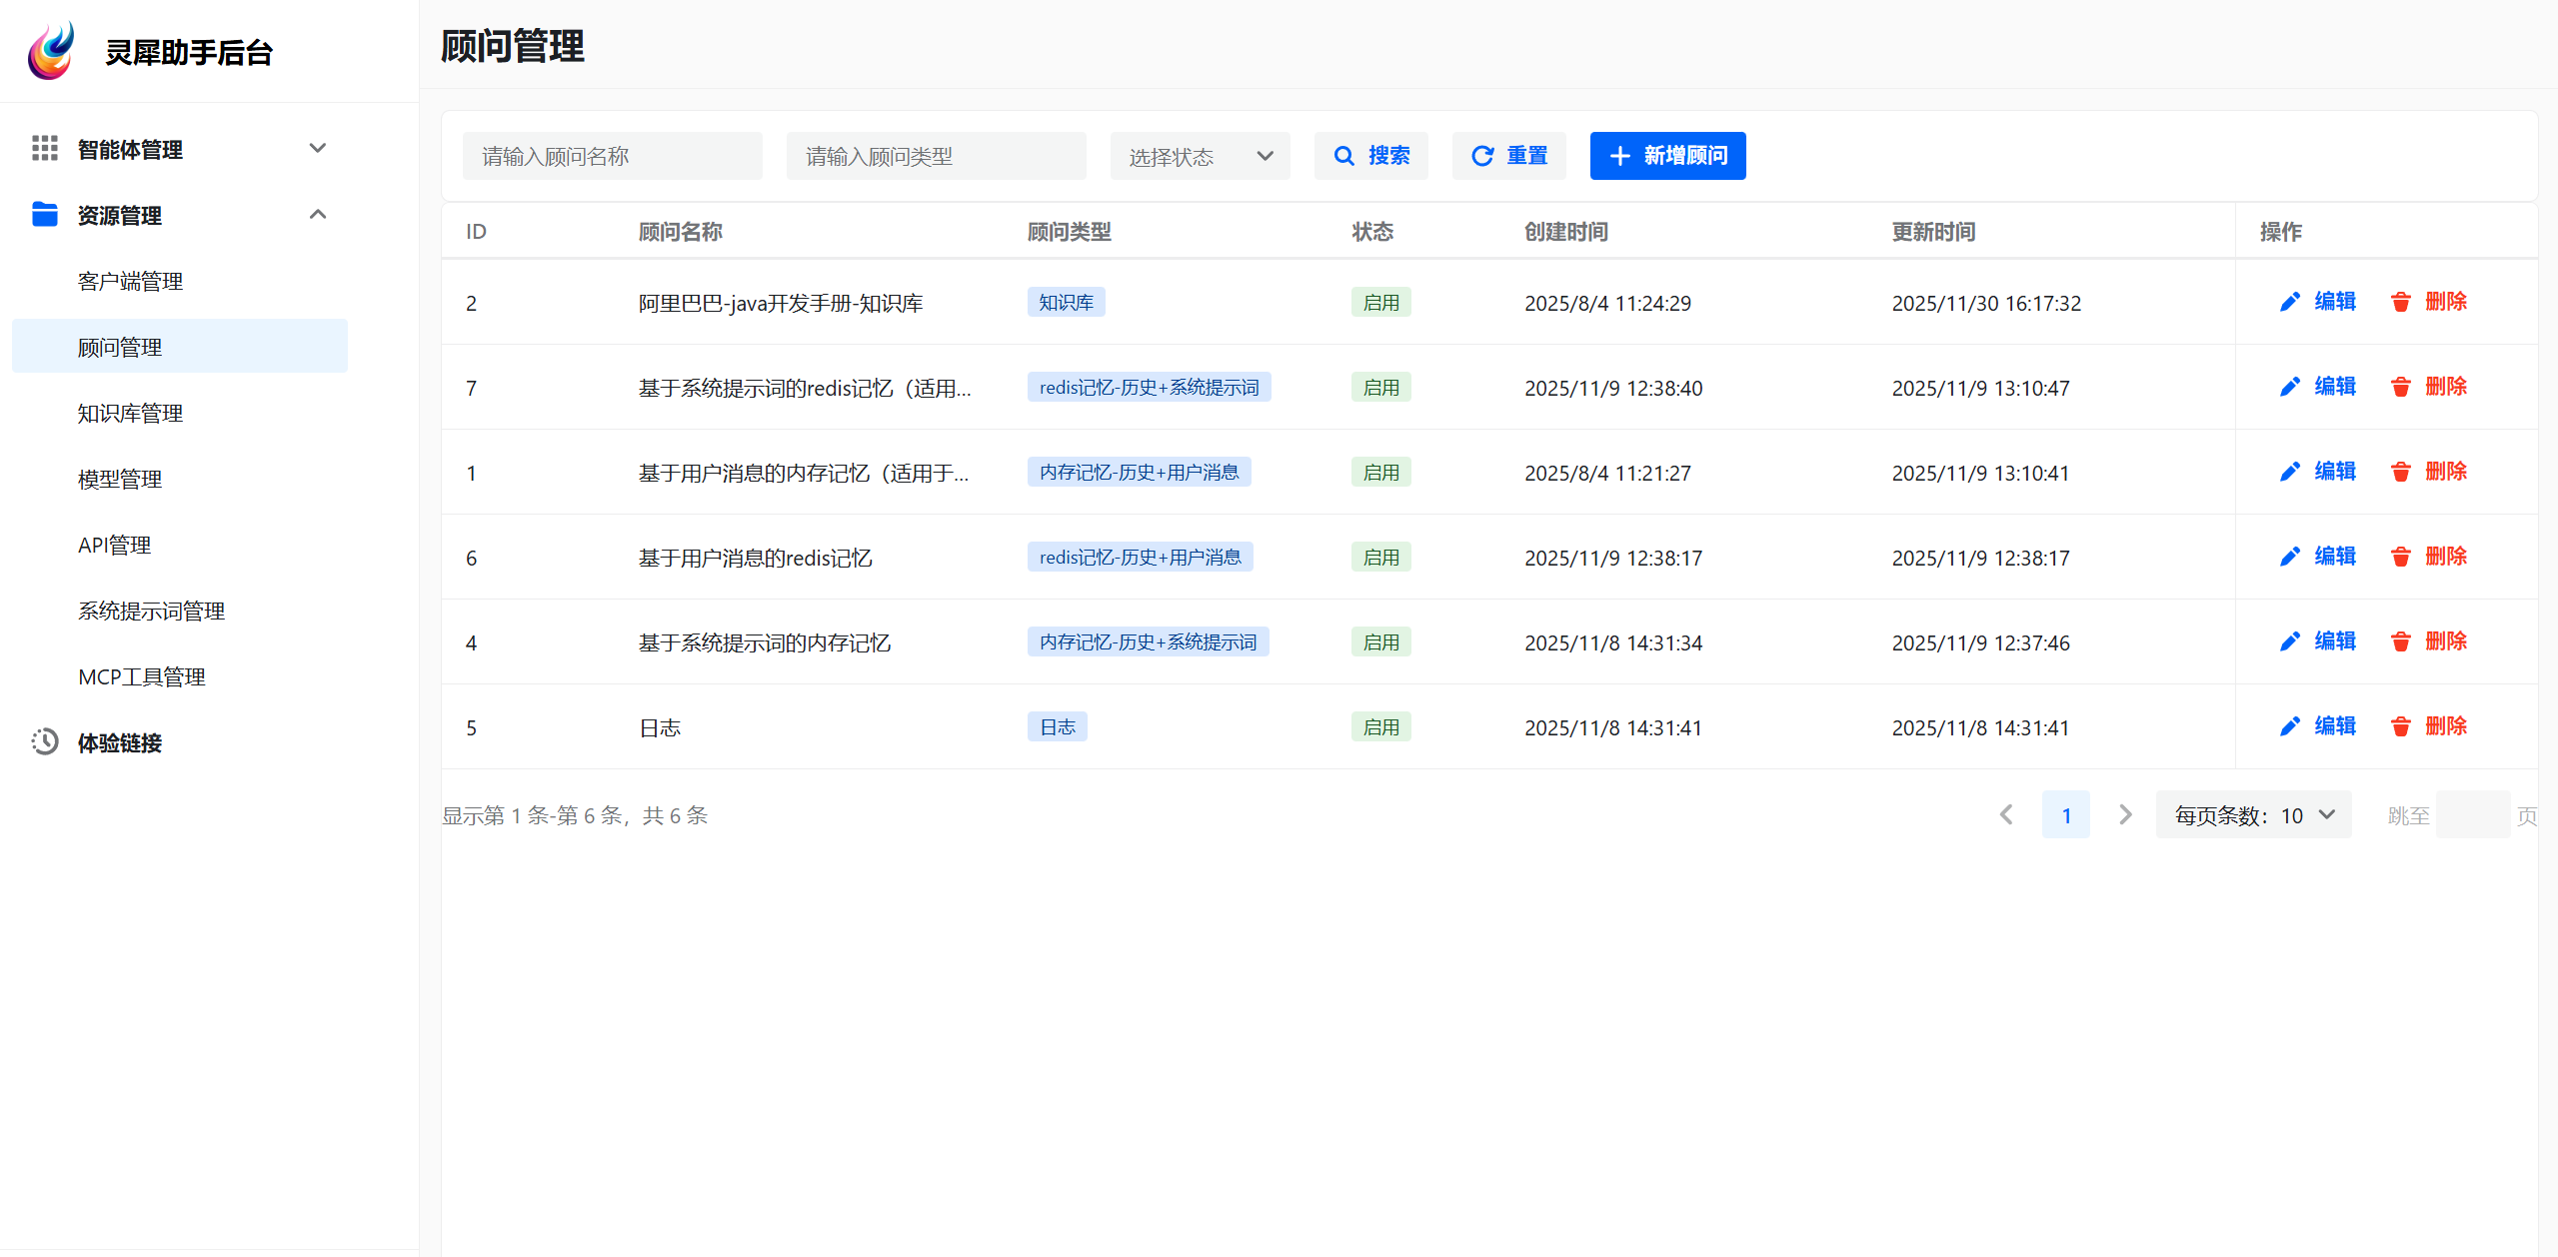Select 系统提示词管理 in sidebar
This screenshot has width=2558, height=1257.
coord(151,611)
